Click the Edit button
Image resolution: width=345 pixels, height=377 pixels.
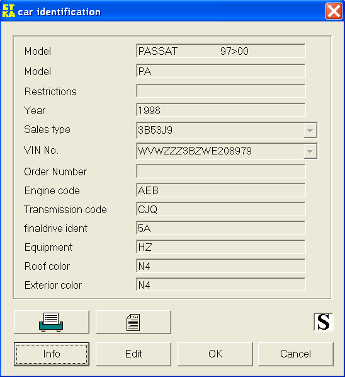click(133, 354)
